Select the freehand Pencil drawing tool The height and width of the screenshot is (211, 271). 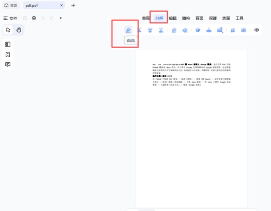point(174,30)
